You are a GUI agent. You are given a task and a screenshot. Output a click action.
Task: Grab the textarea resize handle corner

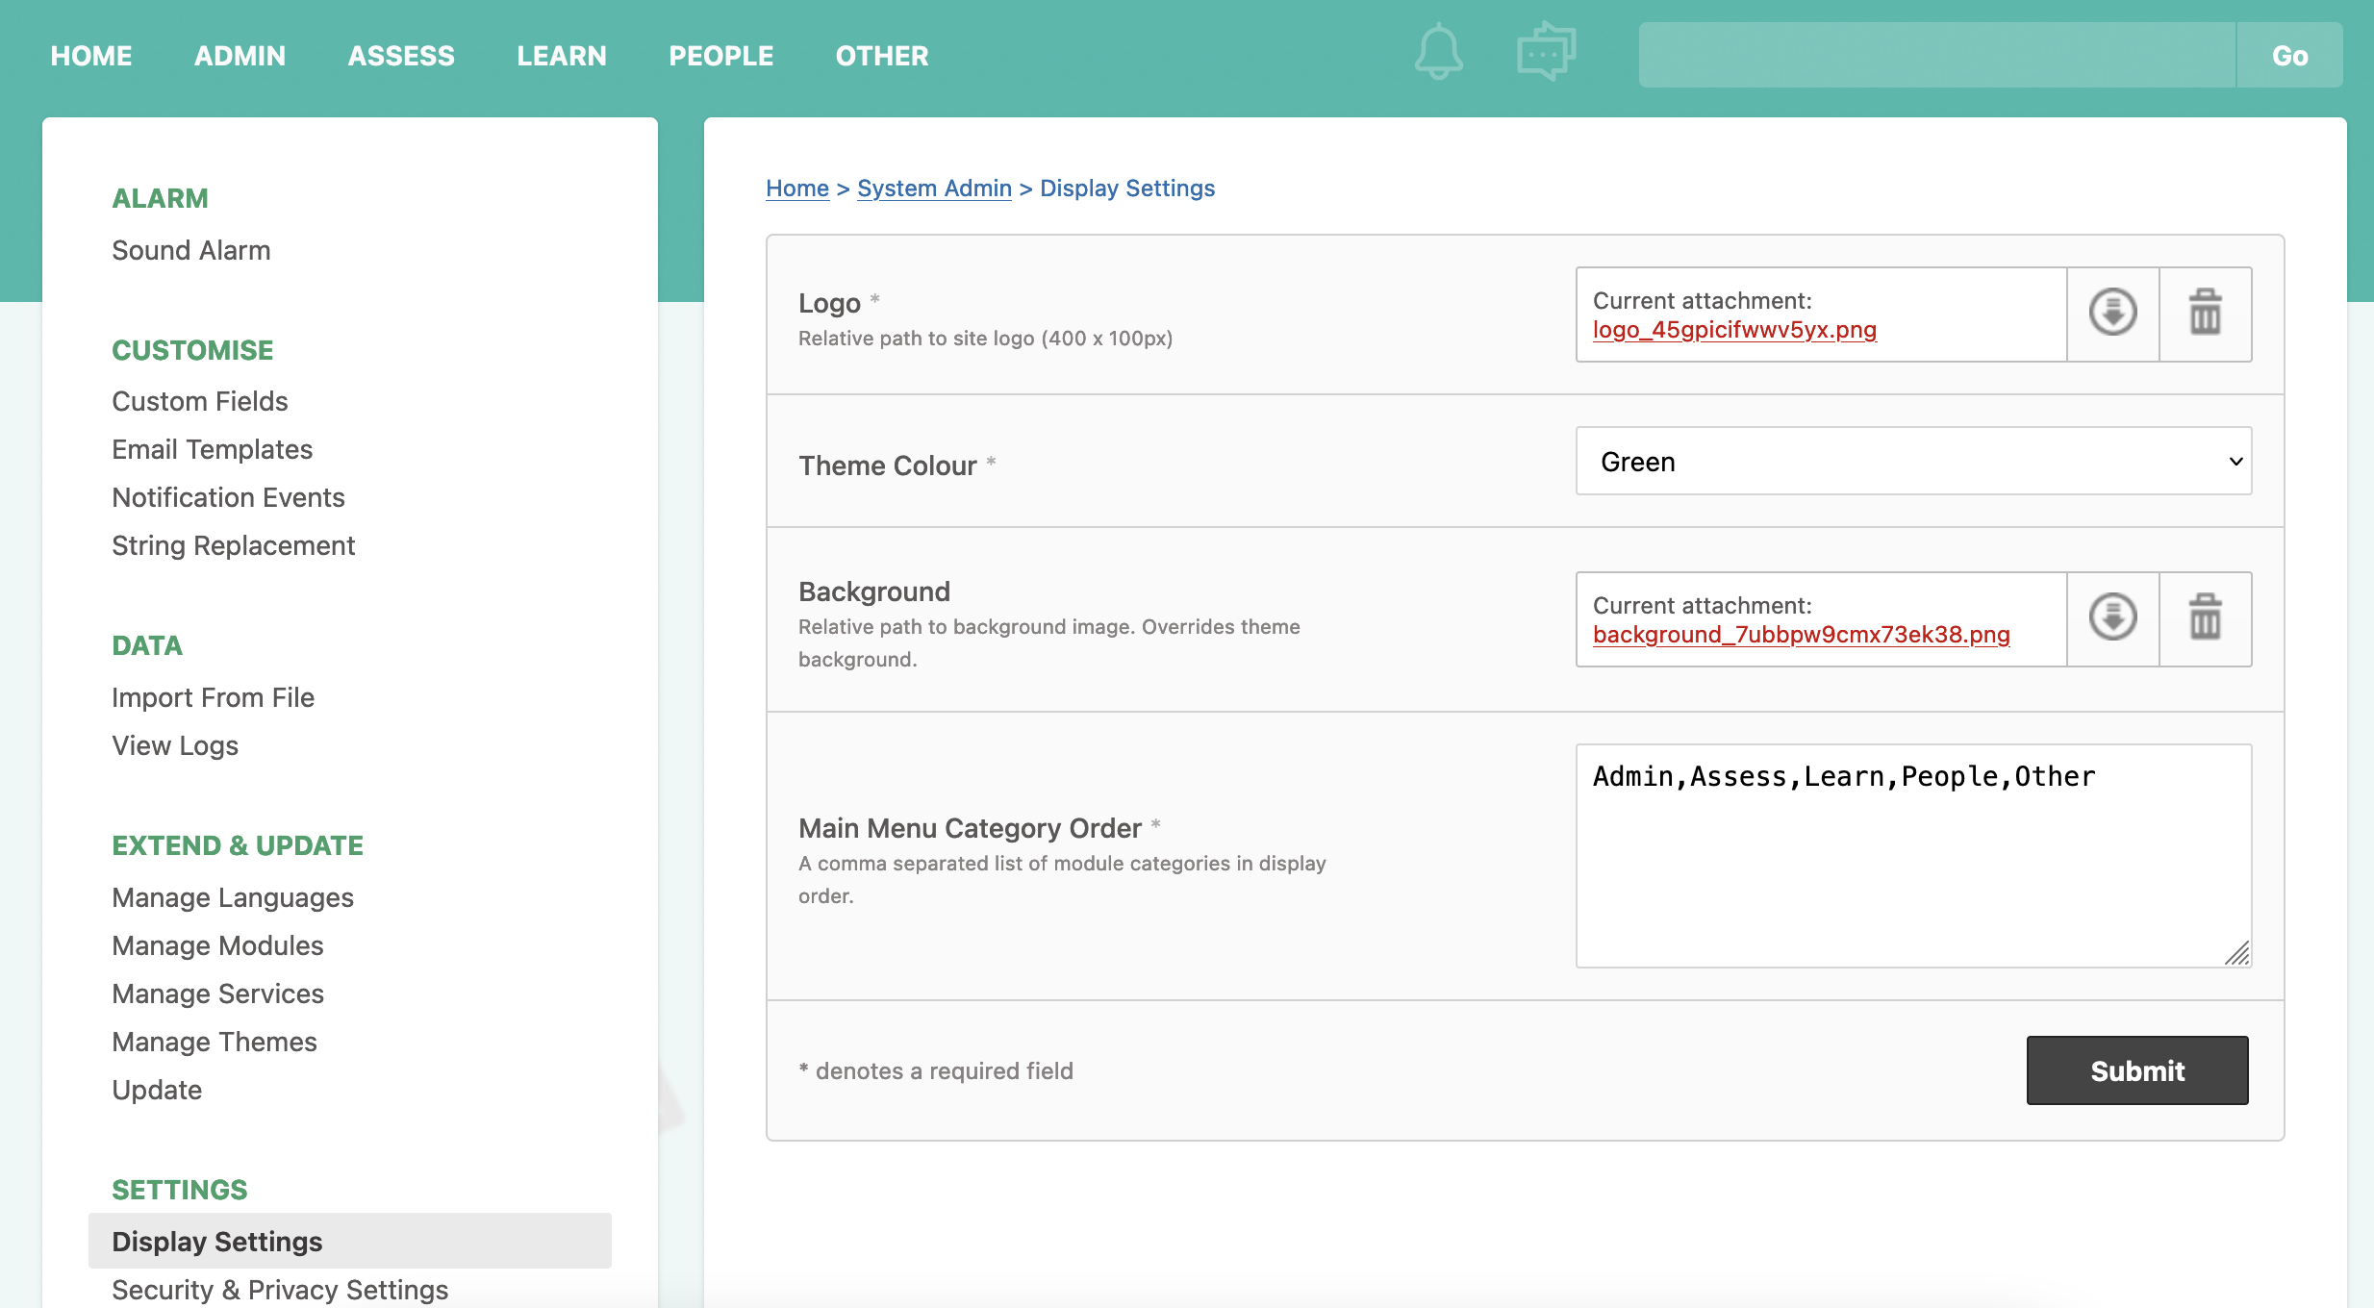[x=2237, y=953]
